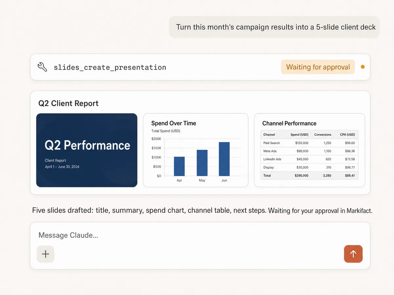Click the $72.58 CPA cell

tap(350, 159)
